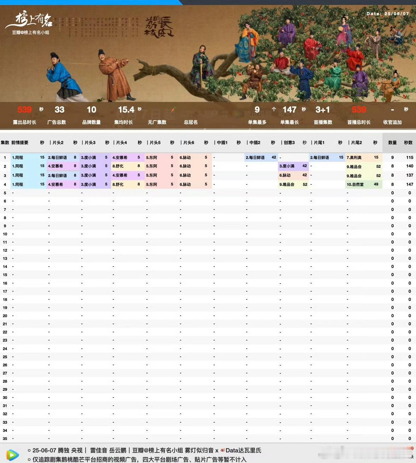Screen dimensions: 416x463
Task: Click the 前情提要 column header
Action: click(20, 143)
